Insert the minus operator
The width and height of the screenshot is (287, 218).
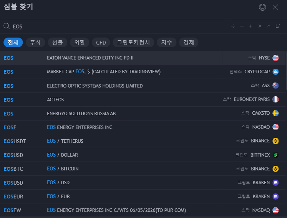242,26
